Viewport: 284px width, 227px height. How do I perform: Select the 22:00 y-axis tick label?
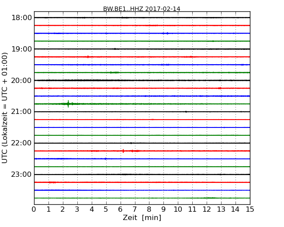coord(21,143)
